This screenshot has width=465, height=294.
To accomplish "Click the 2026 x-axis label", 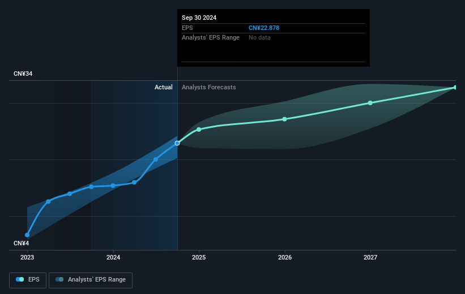I will click(285, 258).
